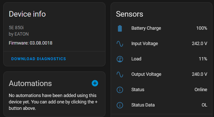Click the 11% load value
The image size is (214, 117).
(203, 59)
